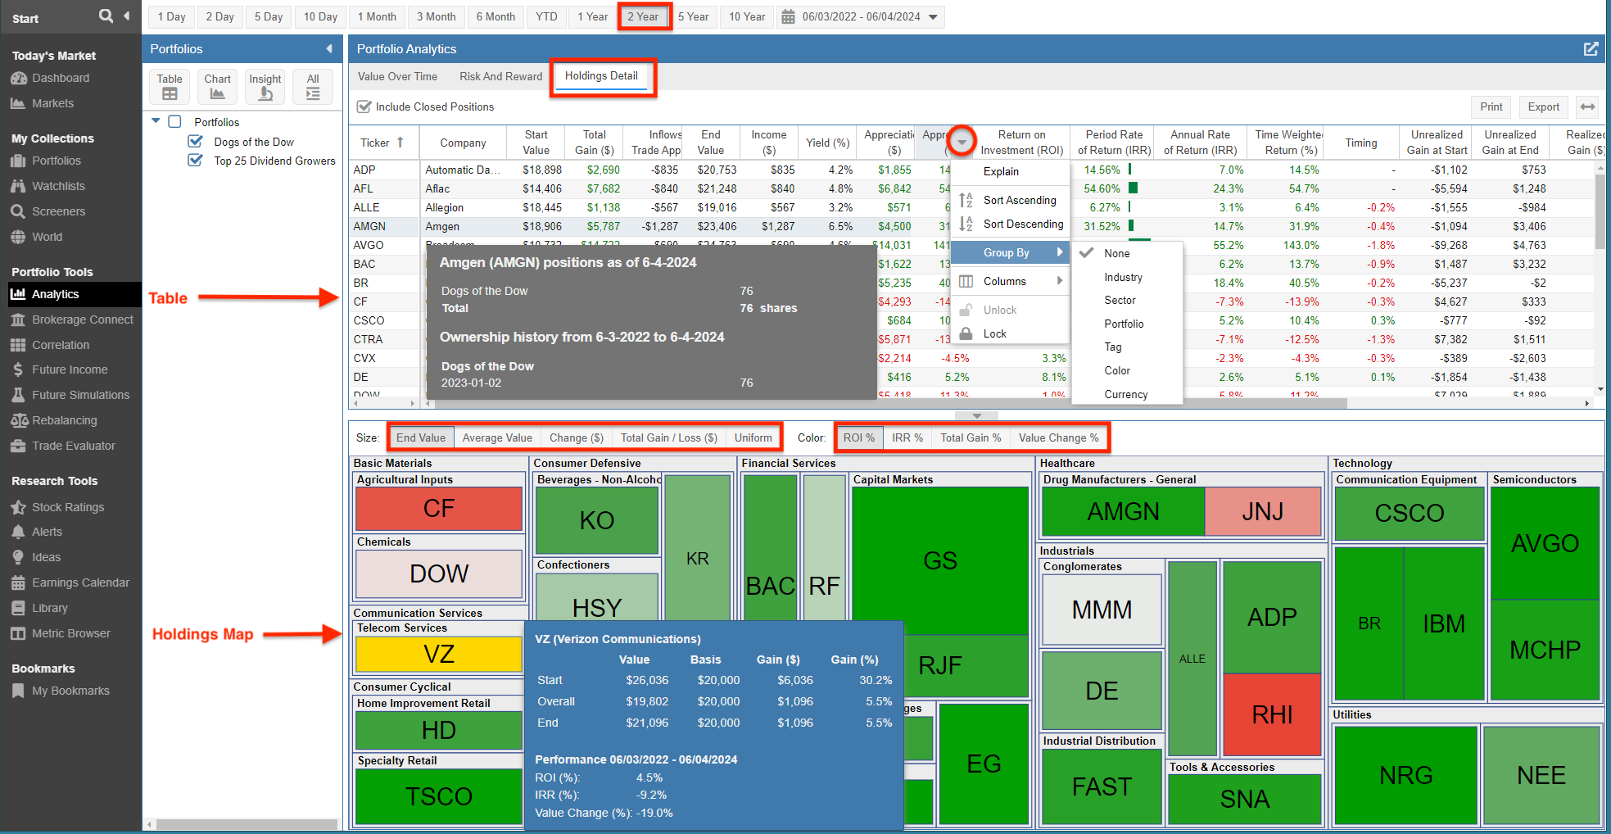This screenshot has height=834, width=1611.
Task: Expand the Columns submenu
Action: 1011,281
